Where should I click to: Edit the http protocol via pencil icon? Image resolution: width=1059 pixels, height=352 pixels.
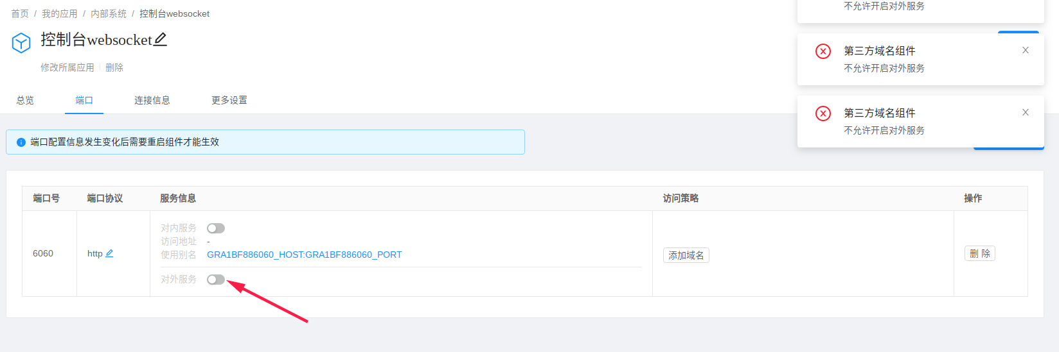tap(109, 253)
